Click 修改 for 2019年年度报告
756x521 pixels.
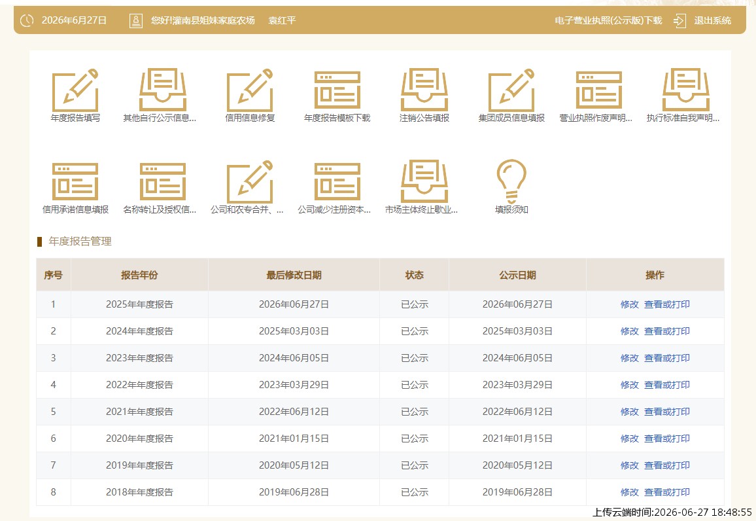coord(629,465)
